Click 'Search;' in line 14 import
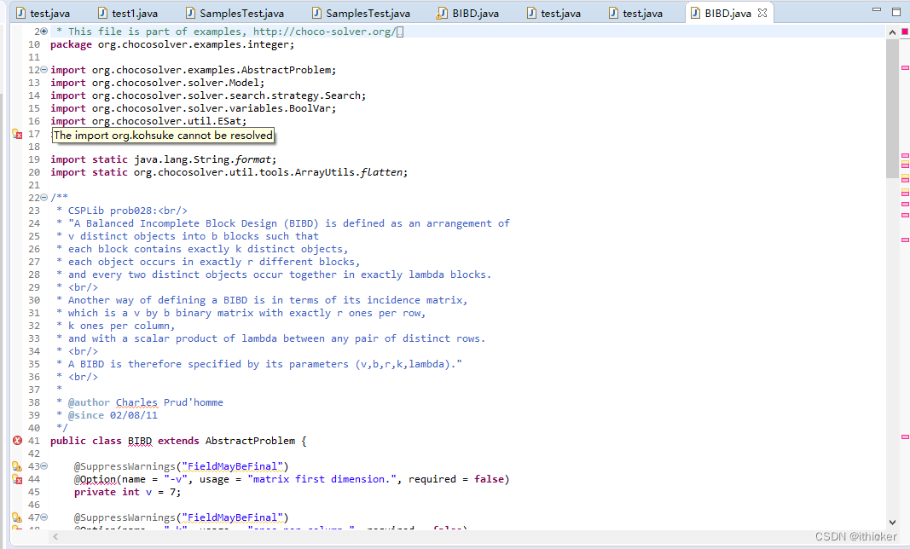910x549 pixels. [345, 95]
